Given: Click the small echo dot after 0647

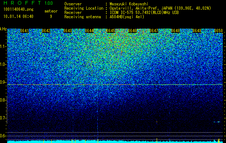Looking at the screenshot, I should point(157,122).
